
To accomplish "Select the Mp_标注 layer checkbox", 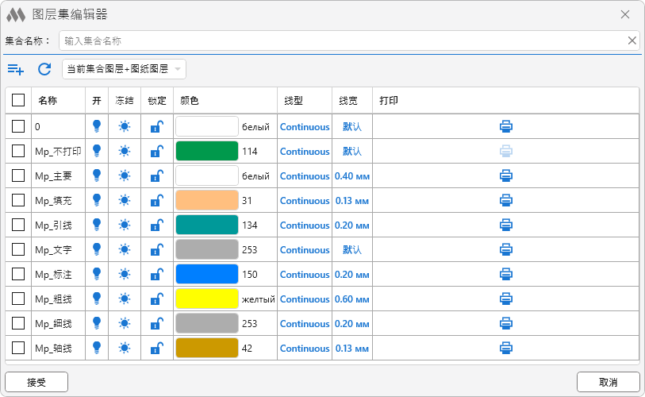I will tap(18, 274).
